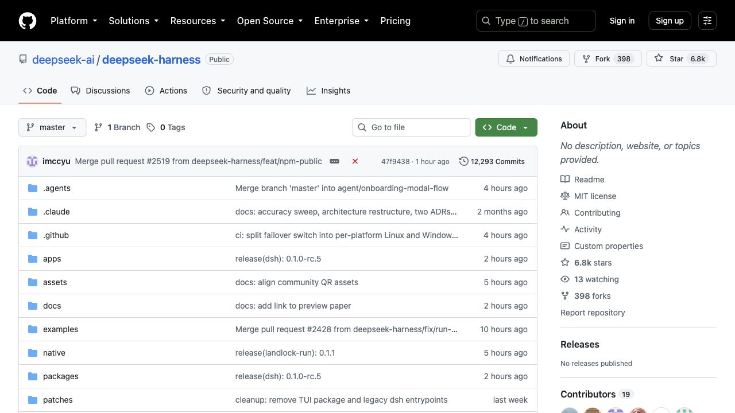Open 'docs: add link to preview paper' commit
The image size is (735, 413).
tap(293, 306)
